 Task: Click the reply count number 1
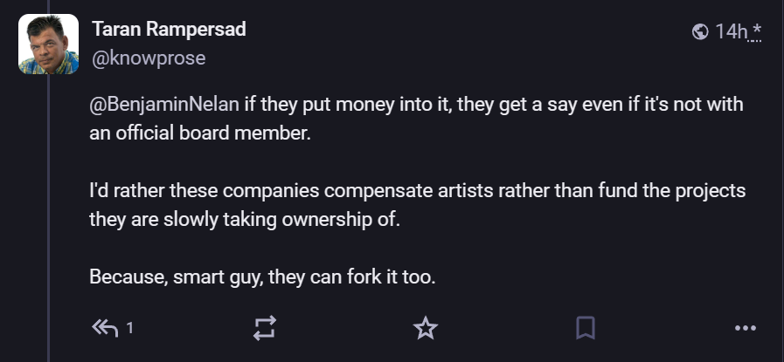point(130,328)
